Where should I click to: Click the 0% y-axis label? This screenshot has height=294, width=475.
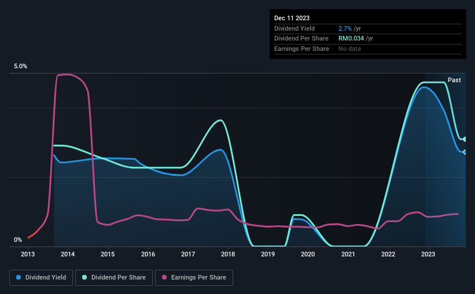[18, 240]
